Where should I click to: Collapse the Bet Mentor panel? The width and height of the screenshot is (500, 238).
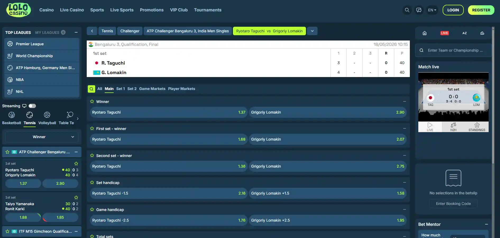pos(486,224)
